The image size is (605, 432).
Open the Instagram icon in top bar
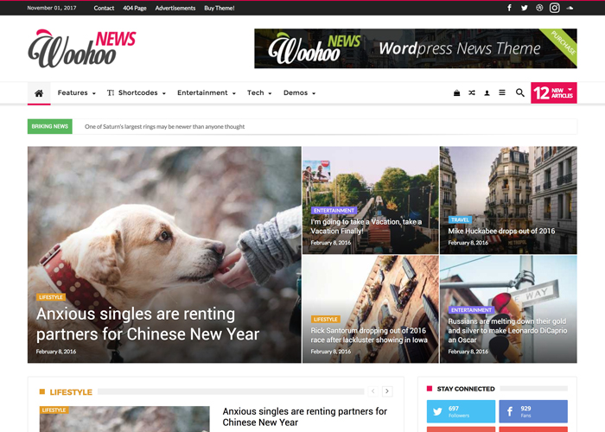pos(555,8)
